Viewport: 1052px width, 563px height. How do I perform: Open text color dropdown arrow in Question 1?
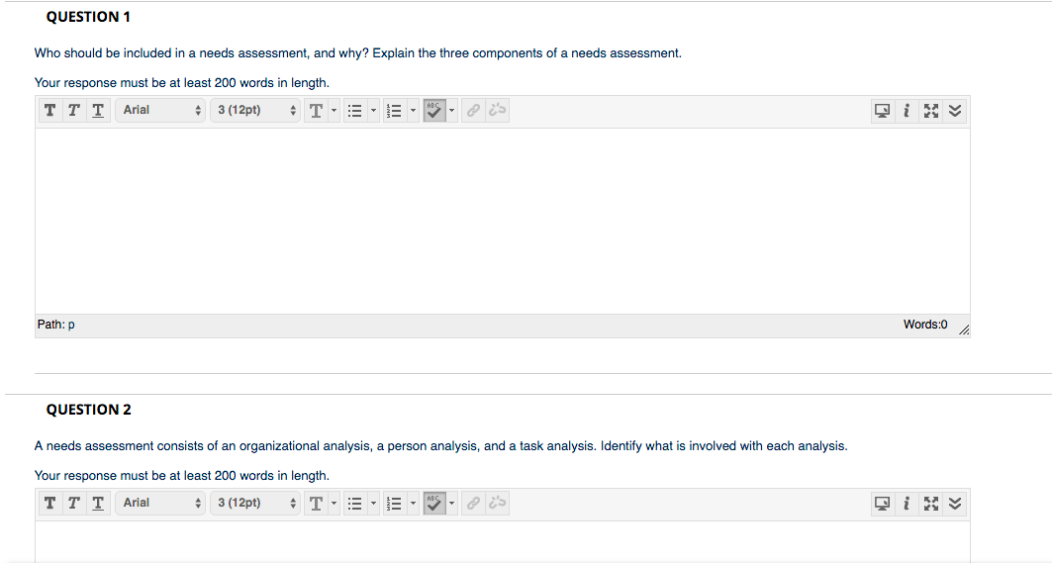click(x=335, y=110)
